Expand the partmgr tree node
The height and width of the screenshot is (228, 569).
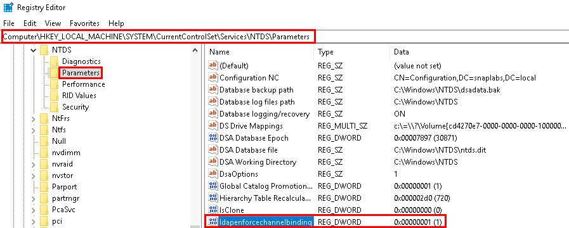coord(34,199)
